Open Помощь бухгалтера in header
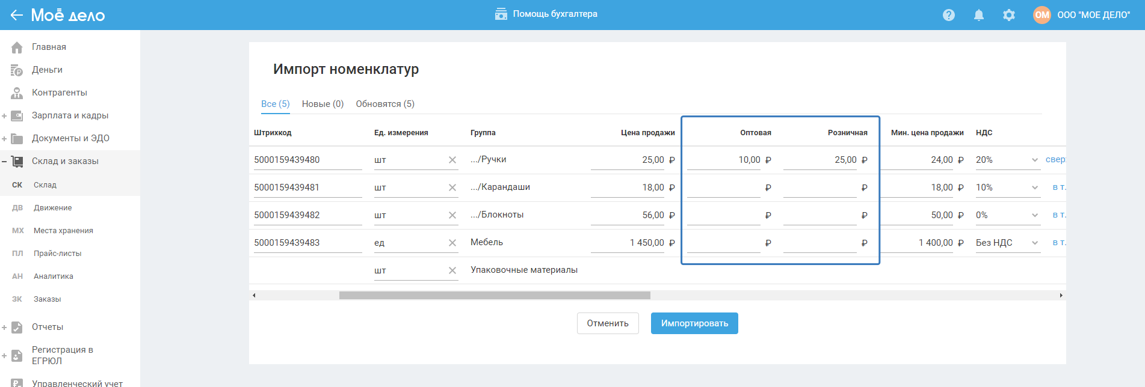The width and height of the screenshot is (1145, 387). coord(546,14)
